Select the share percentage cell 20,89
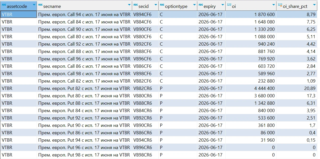Screen dimensions: 320x159 coord(297,88)
